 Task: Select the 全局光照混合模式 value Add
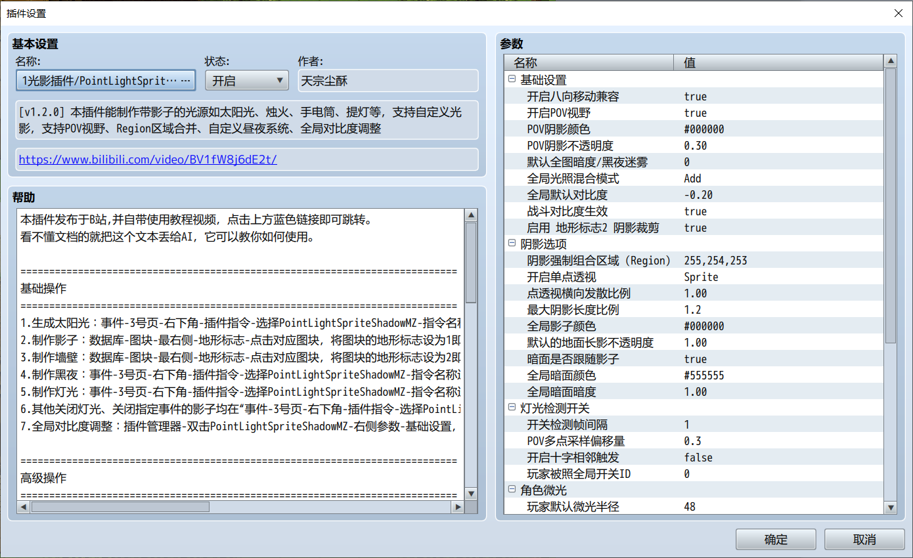coord(692,179)
